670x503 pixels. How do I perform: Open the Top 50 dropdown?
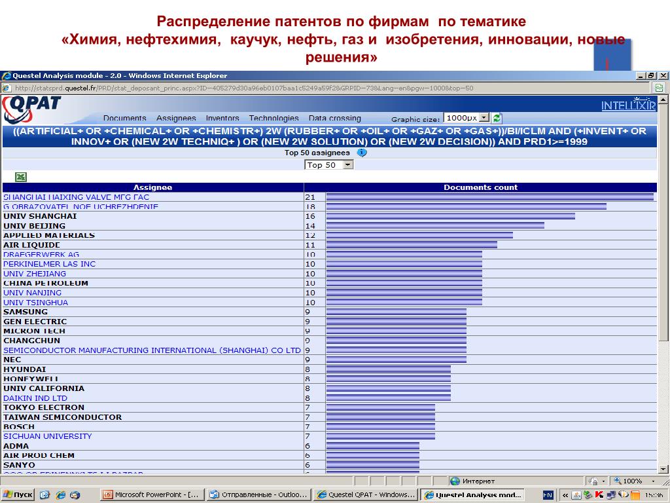click(328, 165)
